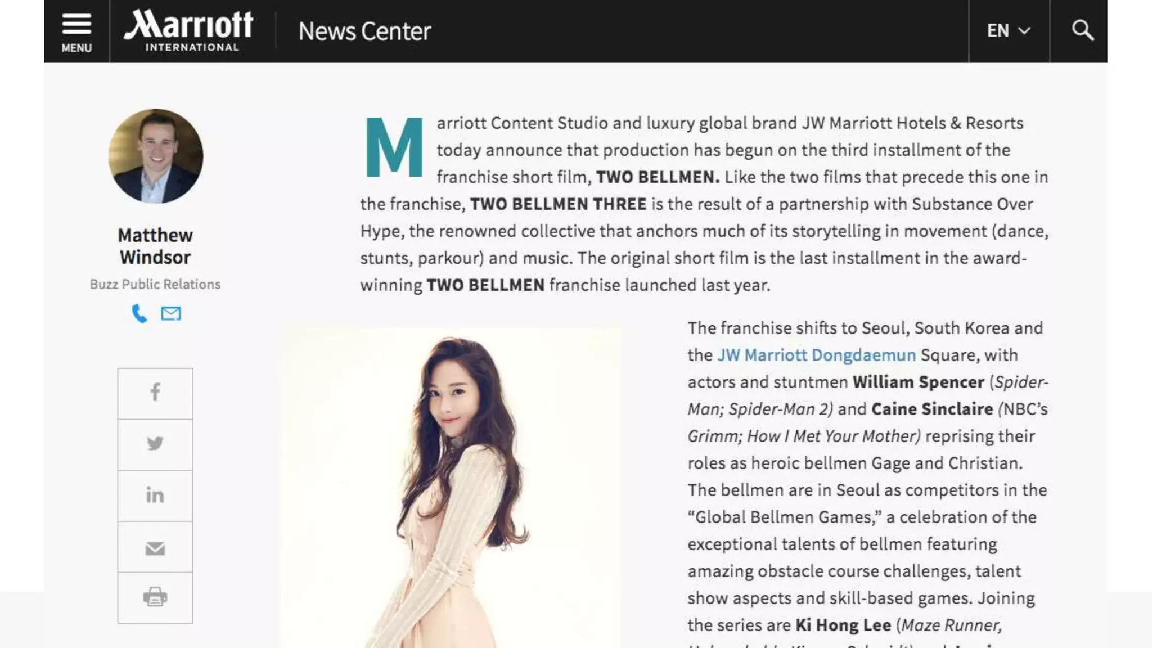Follow the JW Marriott Dongdaemun link
The height and width of the screenshot is (648, 1152).
coord(816,355)
